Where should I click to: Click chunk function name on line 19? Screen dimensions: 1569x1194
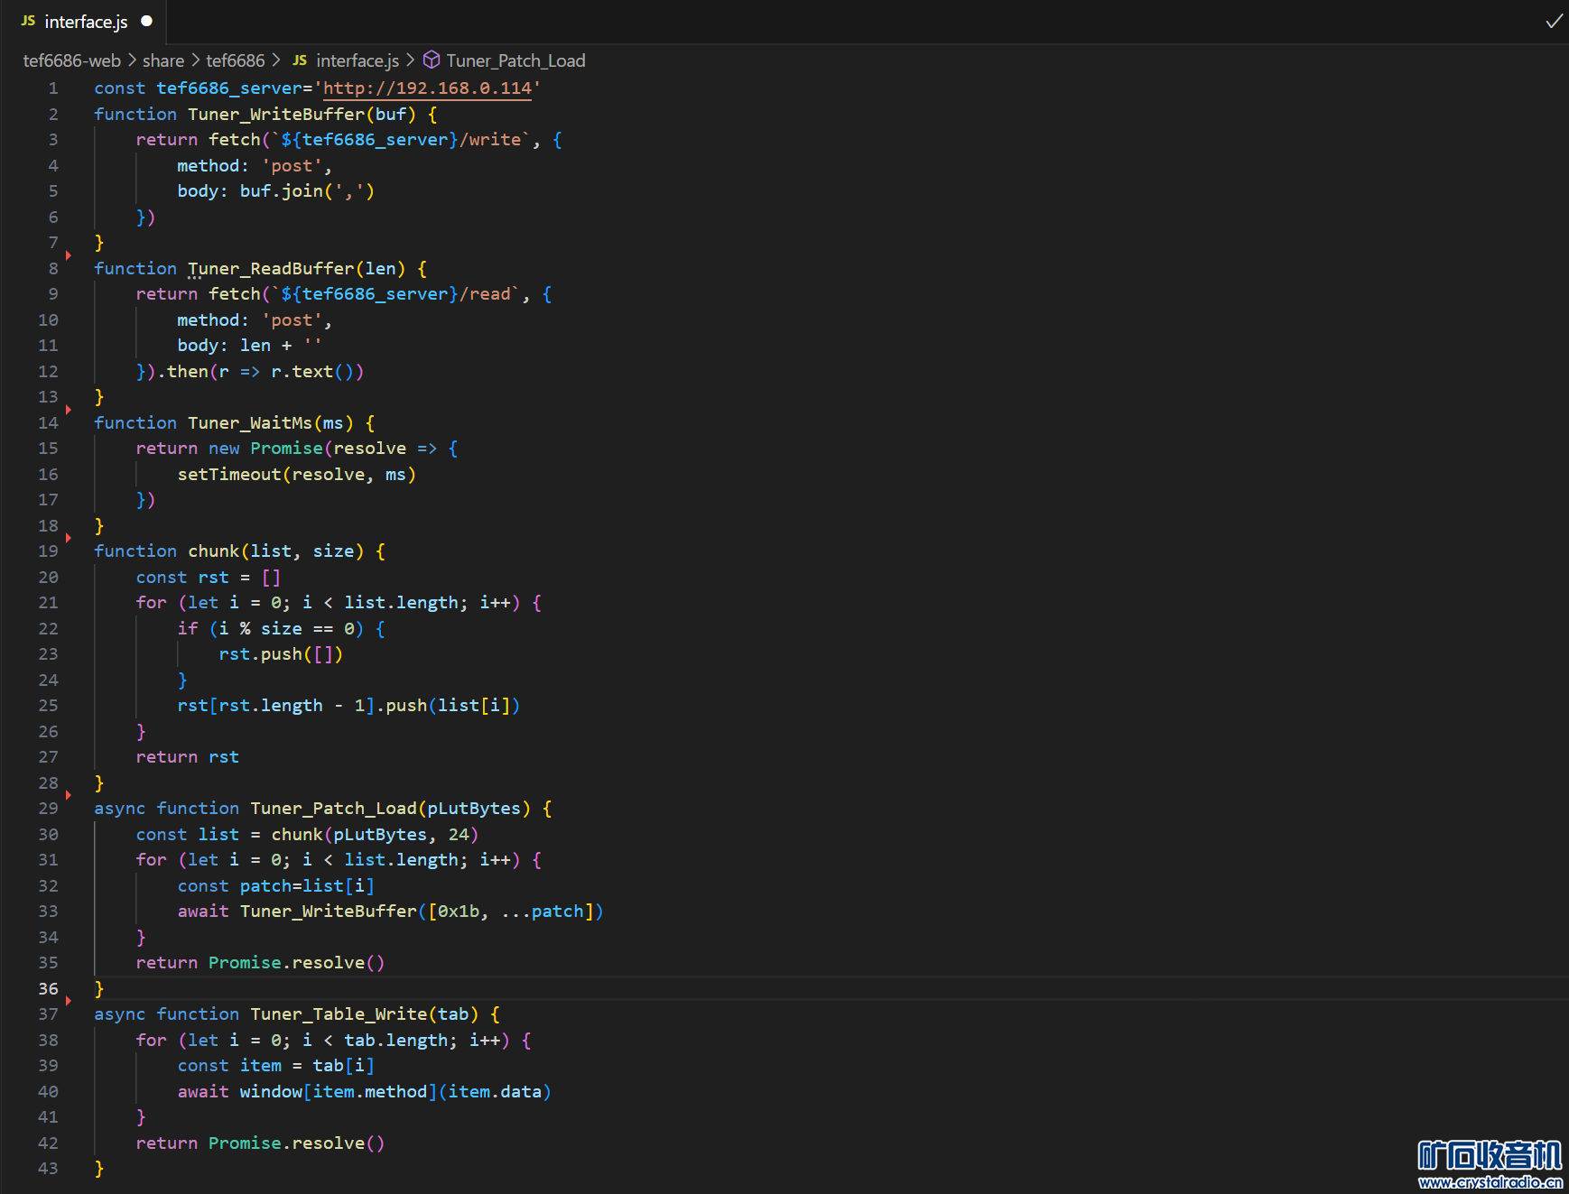(214, 551)
